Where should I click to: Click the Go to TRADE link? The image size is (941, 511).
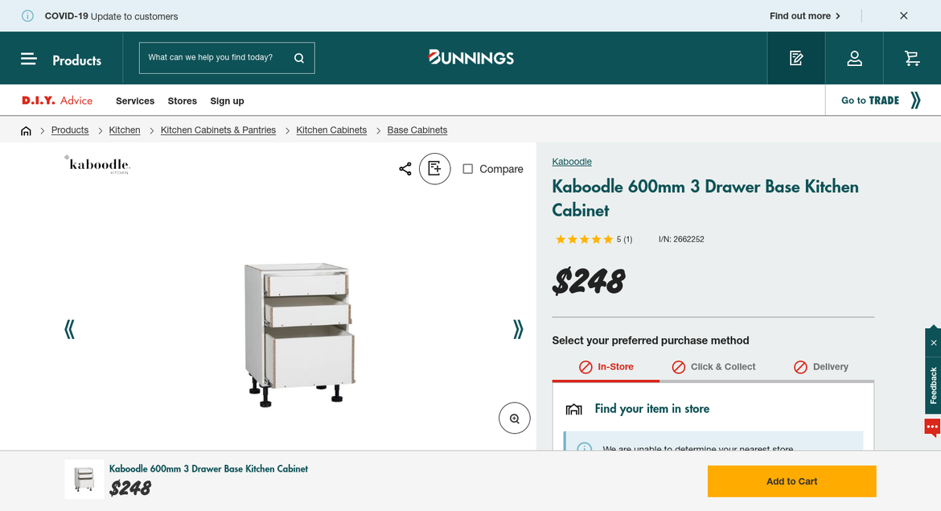(869, 100)
